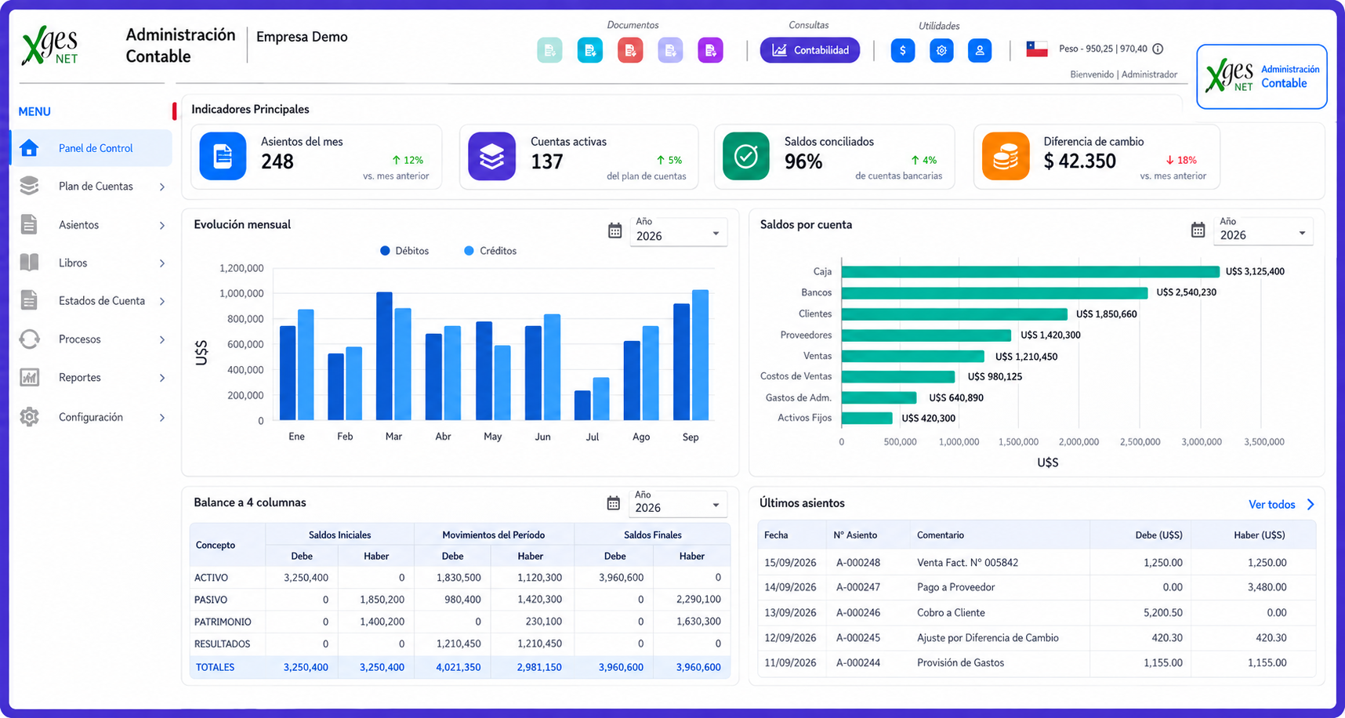
Task: Expand the Procesos menu chevron
Action: (x=162, y=339)
